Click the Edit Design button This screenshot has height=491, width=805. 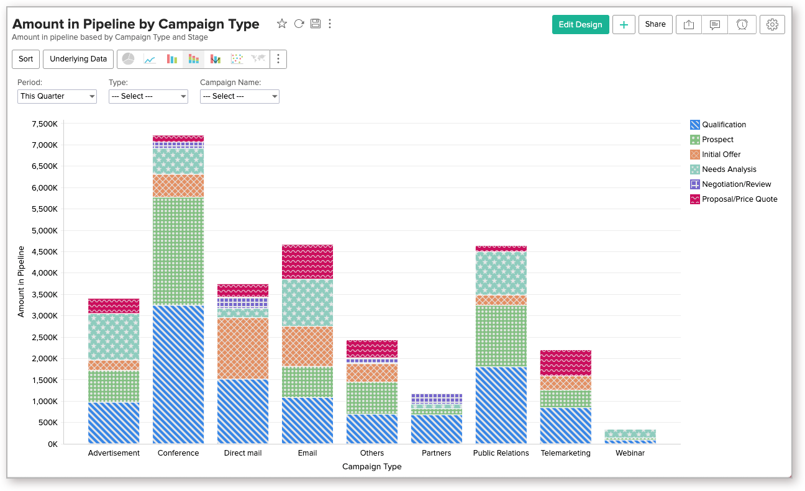coord(580,24)
